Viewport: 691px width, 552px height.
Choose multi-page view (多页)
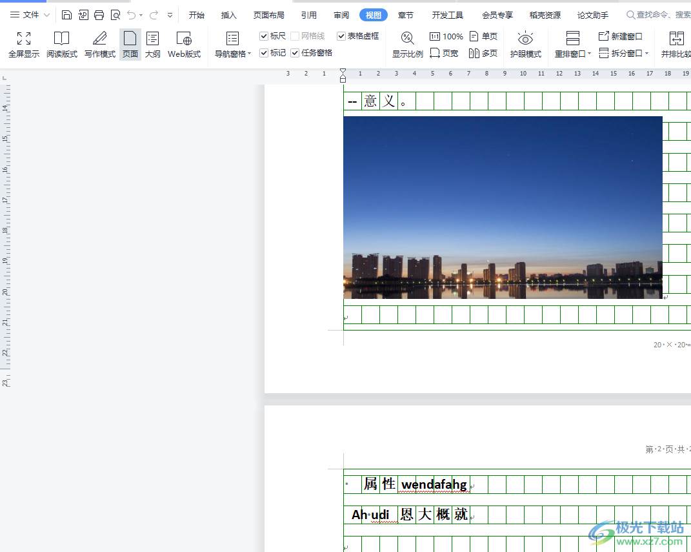click(483, 54)
